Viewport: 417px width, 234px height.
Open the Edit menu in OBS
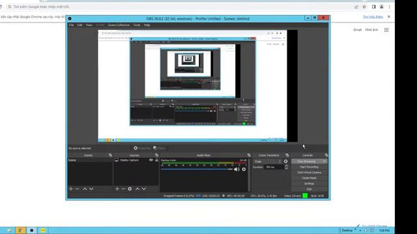(79, 25)
